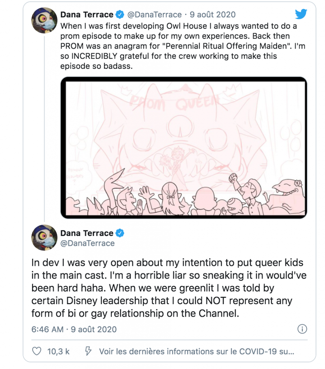Click the vertical thread line connecting both avatars
Viewport: 325px width, 369px height.
point(44,126)
